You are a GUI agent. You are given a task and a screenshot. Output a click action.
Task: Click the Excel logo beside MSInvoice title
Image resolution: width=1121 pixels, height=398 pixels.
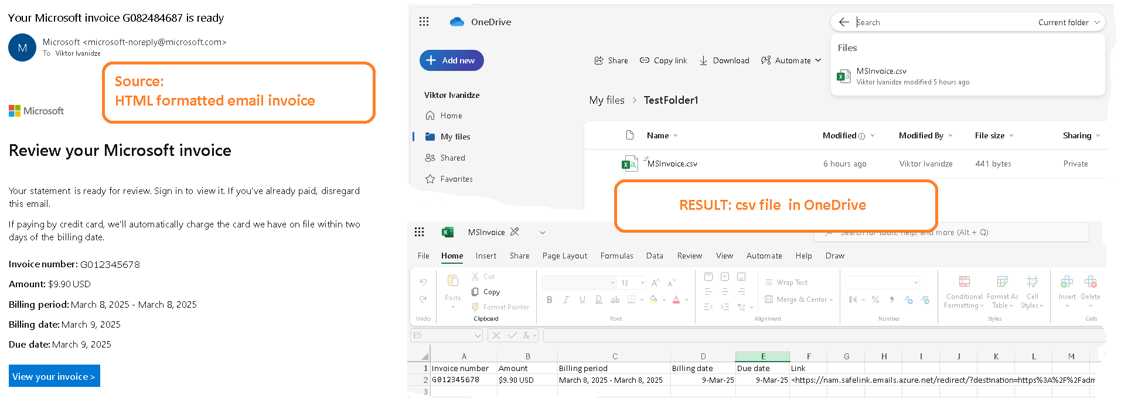click(448, 232)
